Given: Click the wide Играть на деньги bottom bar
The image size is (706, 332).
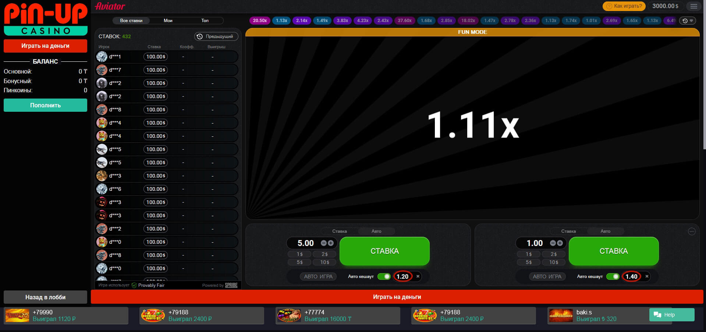Looking at the screenshot, I should [397, 297].
